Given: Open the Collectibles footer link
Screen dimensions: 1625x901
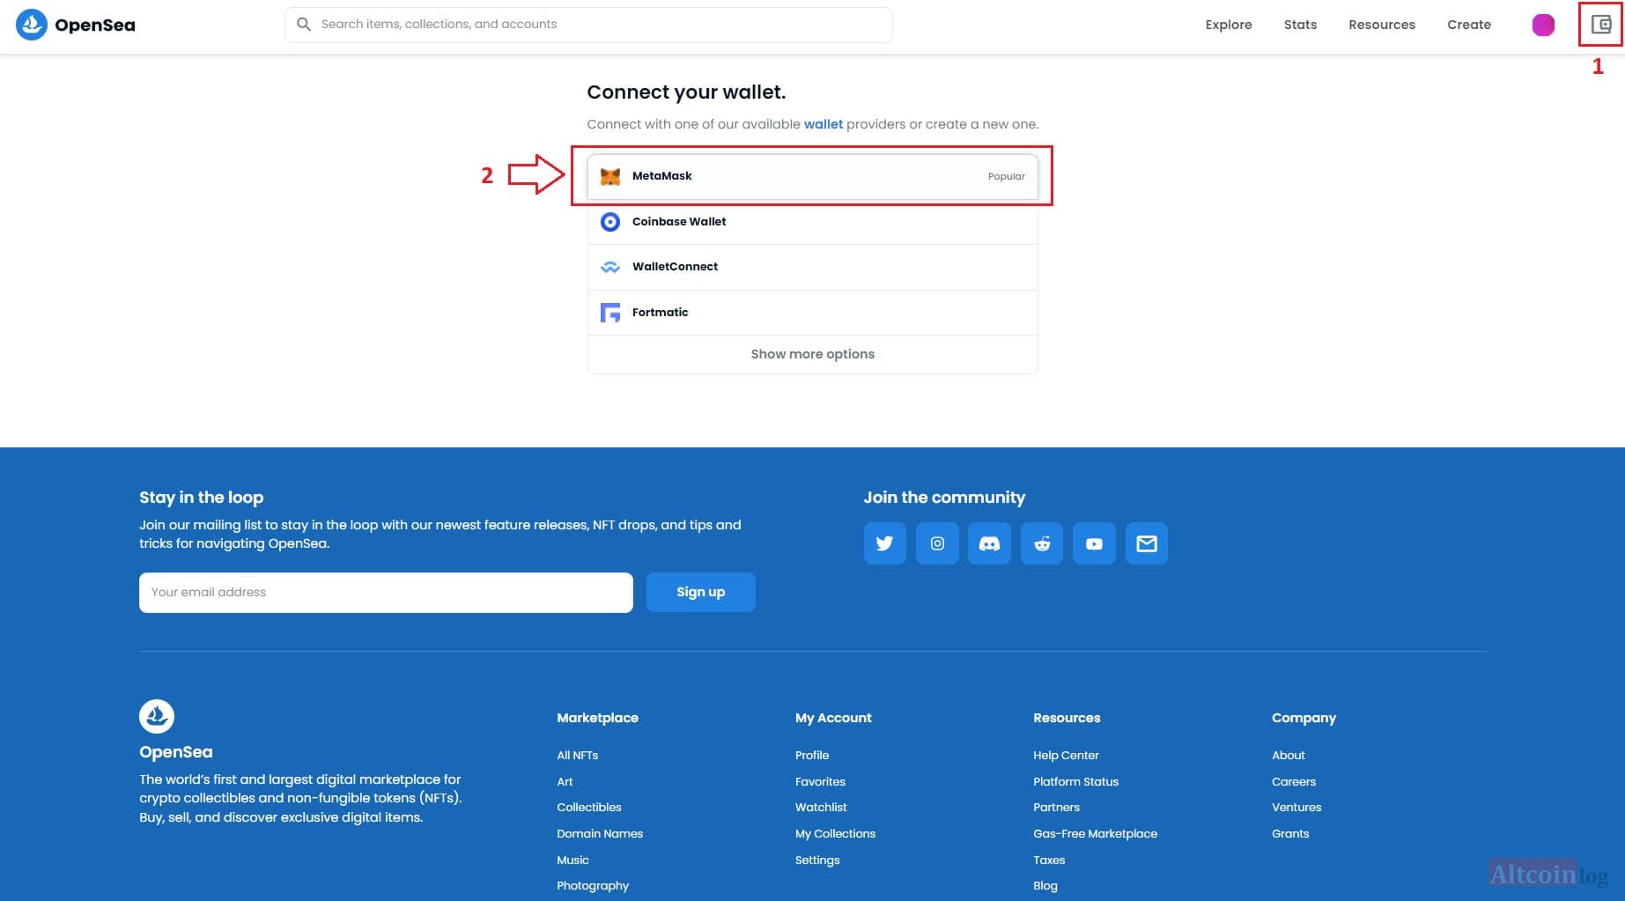Looking at the screenshot, I should pyautogui.click(x=589, y=807).
